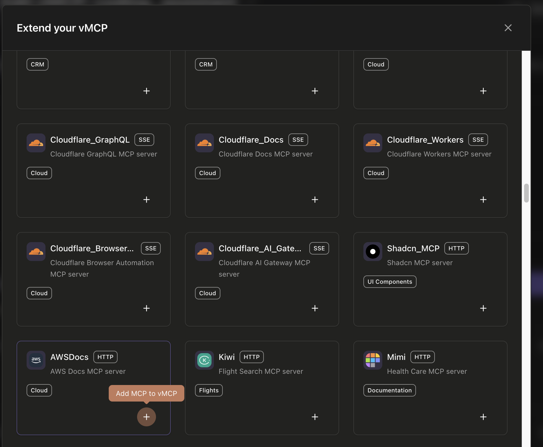Click the SSE badge on Cloudflare_Workers
The width and height of the screenshot is (543, 447).
point(478,140)
